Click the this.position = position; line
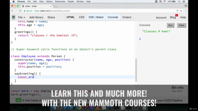This screenshot has height=111, width=198. 40,67
